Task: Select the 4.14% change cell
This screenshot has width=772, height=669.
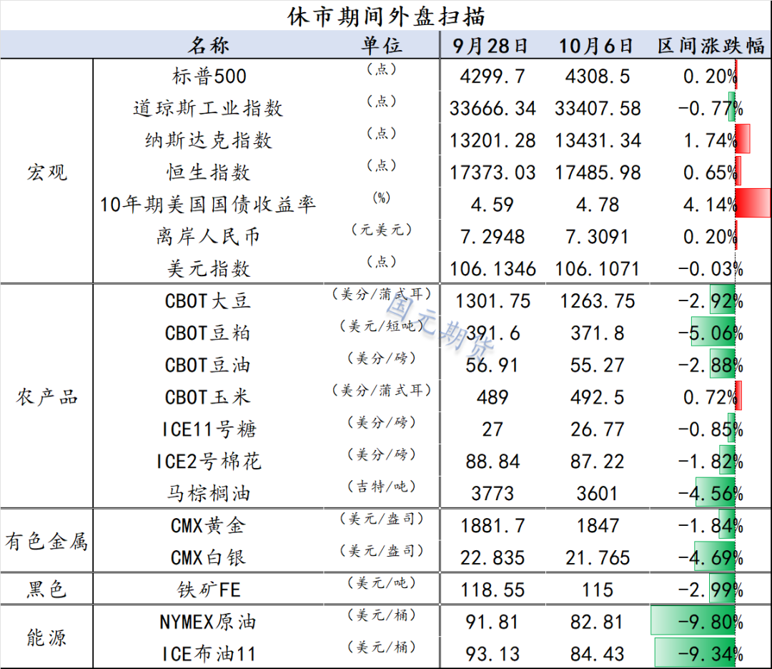Action: click(x=711, y=205)
